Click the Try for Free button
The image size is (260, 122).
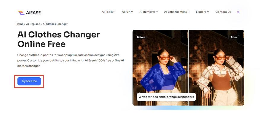click(29, 81)
